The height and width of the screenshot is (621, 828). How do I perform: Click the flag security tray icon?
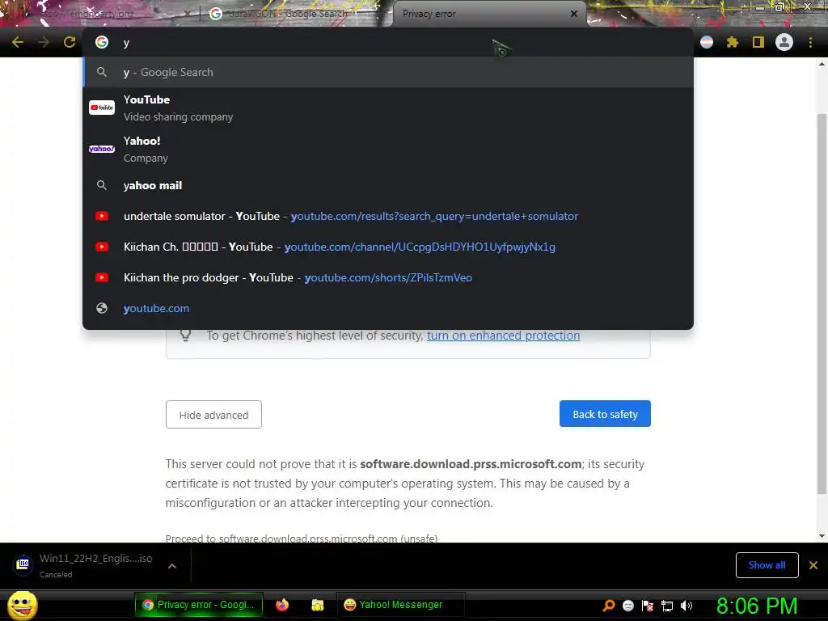[648, 605]
